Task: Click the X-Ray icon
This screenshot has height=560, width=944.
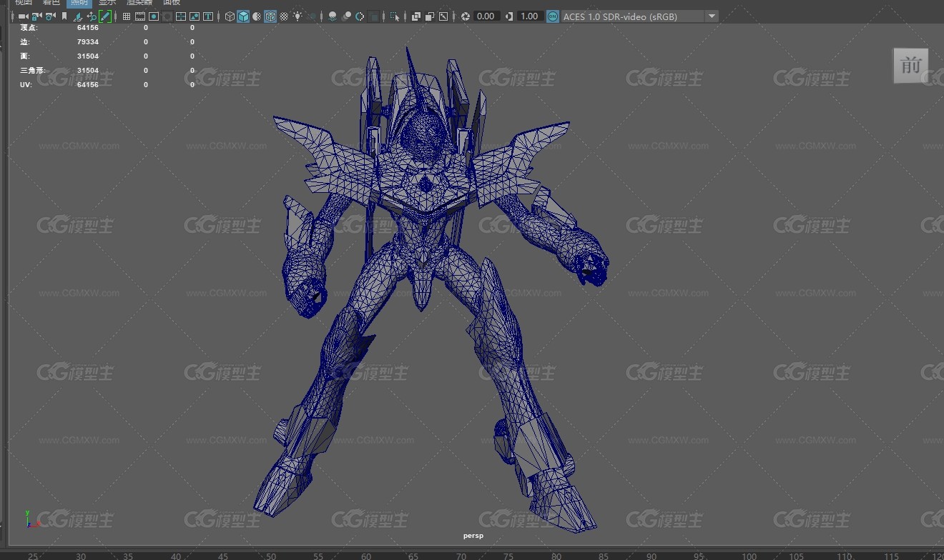Action: pyautogui.click(x=416, y=16)
